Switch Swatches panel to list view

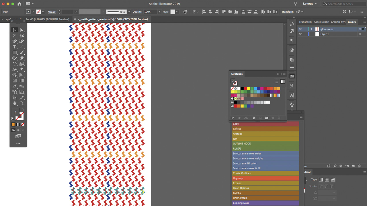click(x=277, y=81)
